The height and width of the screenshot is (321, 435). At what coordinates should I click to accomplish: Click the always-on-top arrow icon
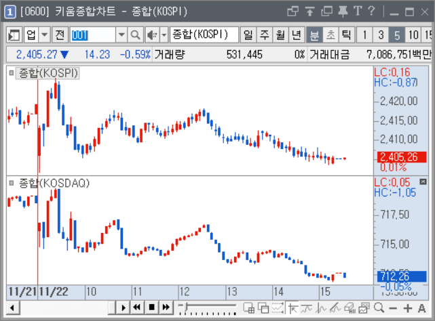pyautogui.click(x=309, y=12)
